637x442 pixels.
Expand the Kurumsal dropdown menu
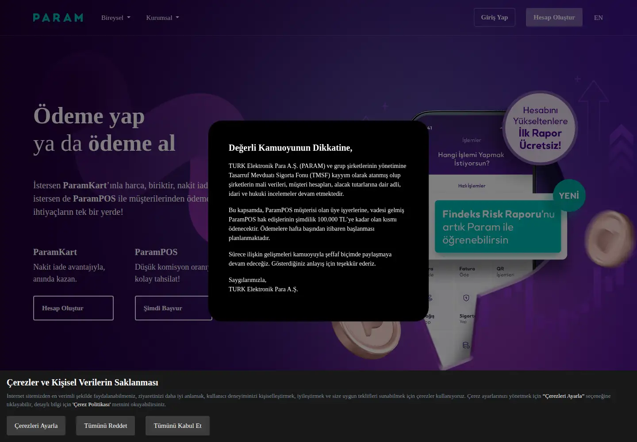click(x=163, y=18)
